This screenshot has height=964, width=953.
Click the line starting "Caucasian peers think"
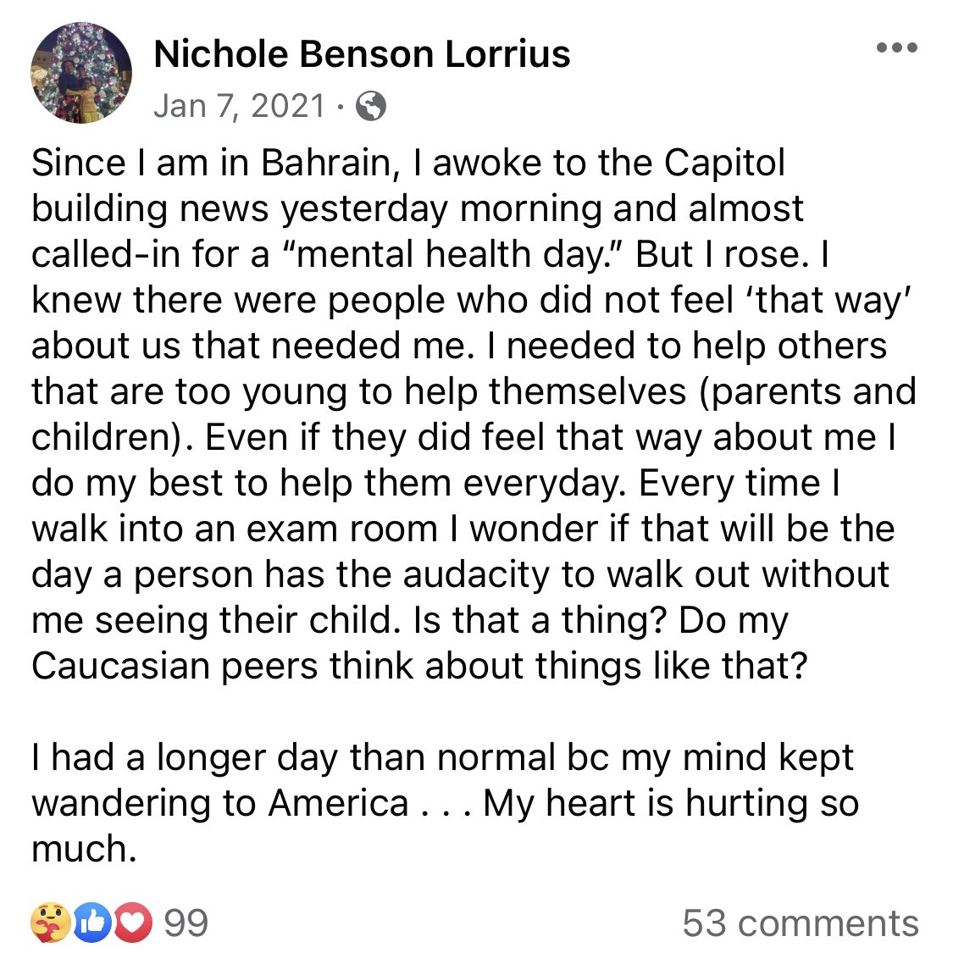(x=419, y=666)
